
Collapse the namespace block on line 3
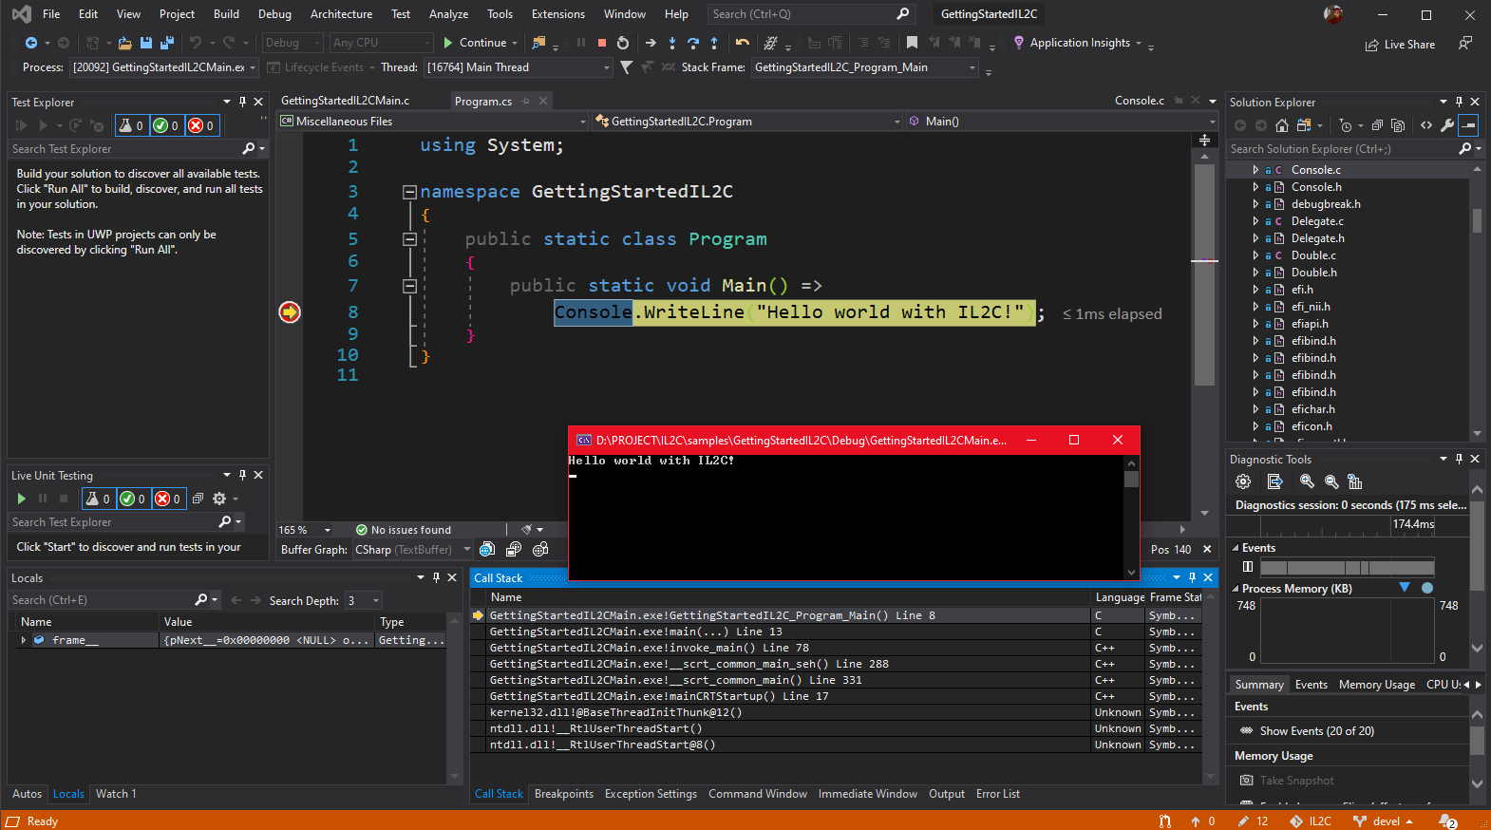[x=409, y=192]
